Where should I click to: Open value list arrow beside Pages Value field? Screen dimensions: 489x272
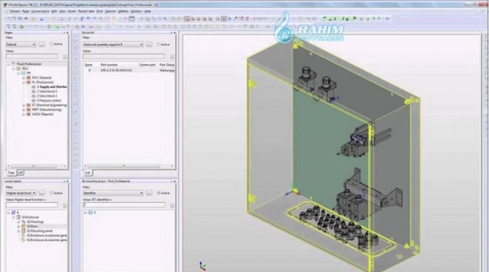(x=65, y=56)
